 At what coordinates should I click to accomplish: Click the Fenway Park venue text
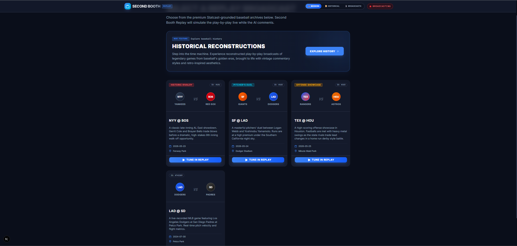pyautogui.click(x=179, y=151)
